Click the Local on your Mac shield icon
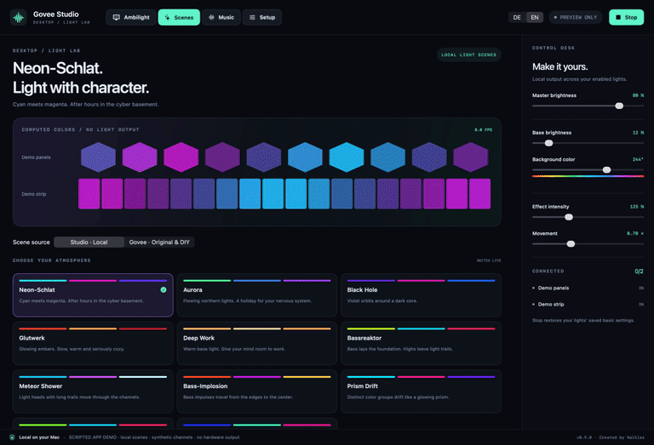The height and width of the screenshot is (445, 654). pyautogui.click(x=12, y=437)
